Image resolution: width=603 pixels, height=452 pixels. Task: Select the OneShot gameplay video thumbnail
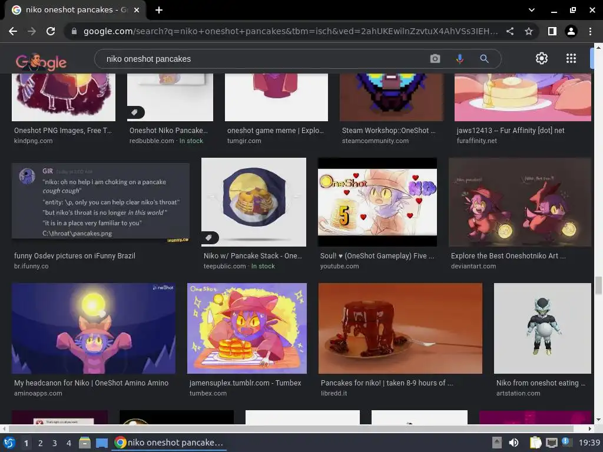click(377, 202)
